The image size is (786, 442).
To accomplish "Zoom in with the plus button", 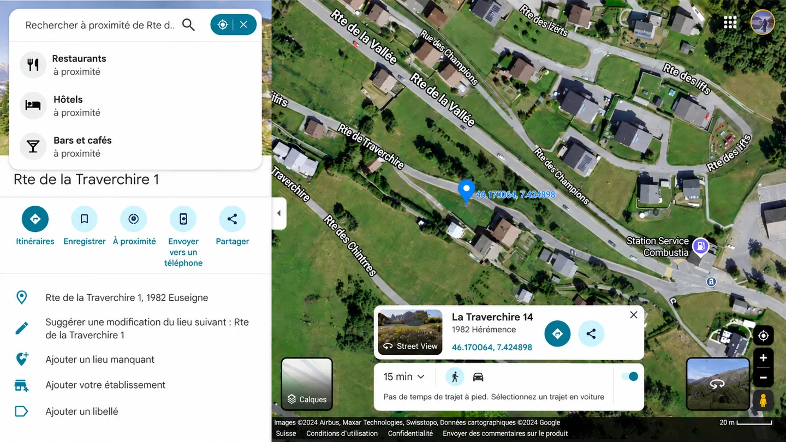I will click(763, 358).
